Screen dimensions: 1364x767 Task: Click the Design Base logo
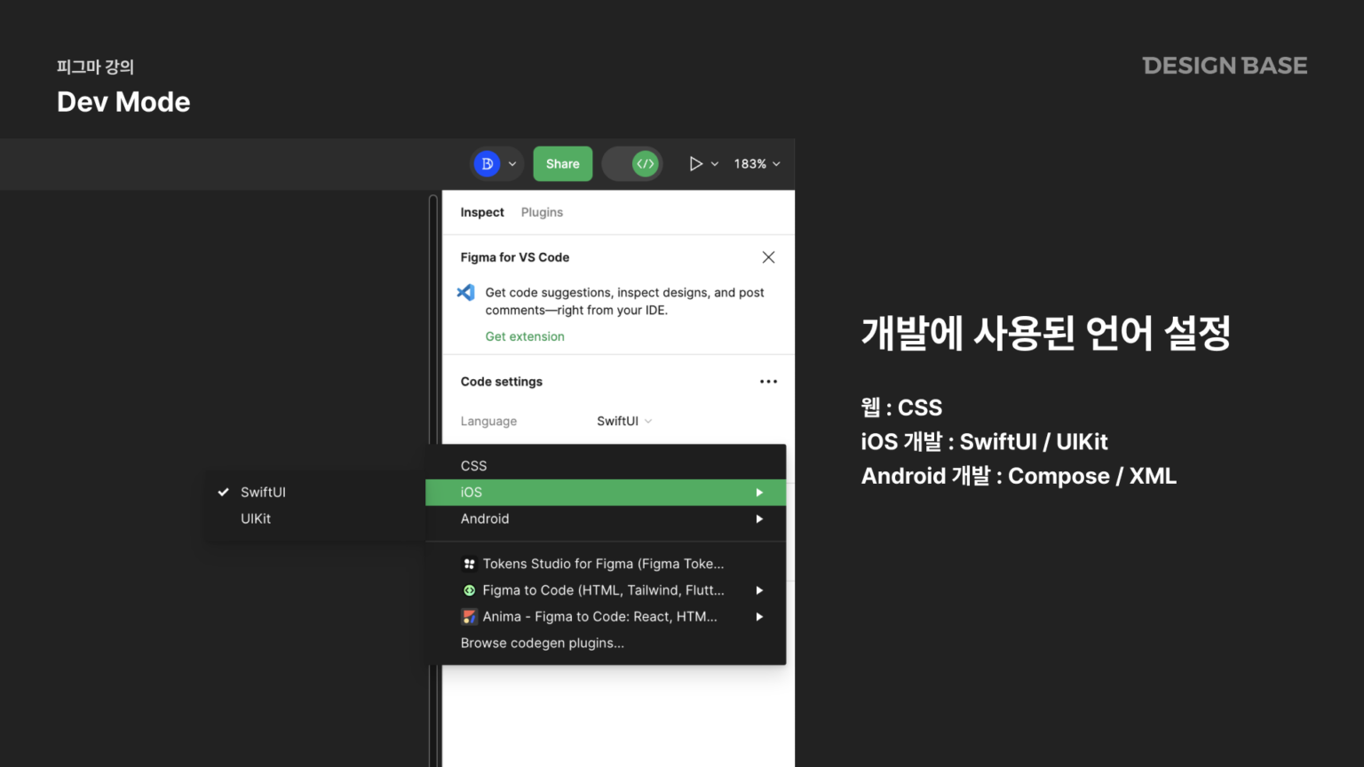[x=1225, y=65]
